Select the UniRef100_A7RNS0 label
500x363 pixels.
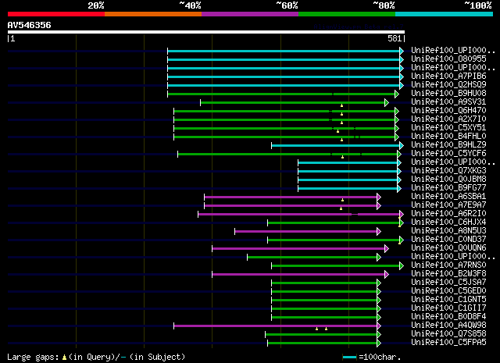[x=448, y=265]
